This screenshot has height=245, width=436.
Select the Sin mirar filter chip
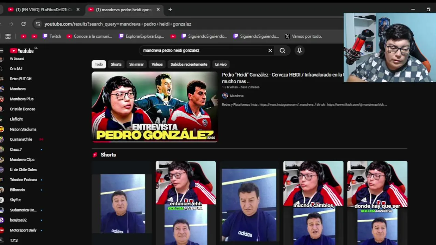tap(136, 64)
